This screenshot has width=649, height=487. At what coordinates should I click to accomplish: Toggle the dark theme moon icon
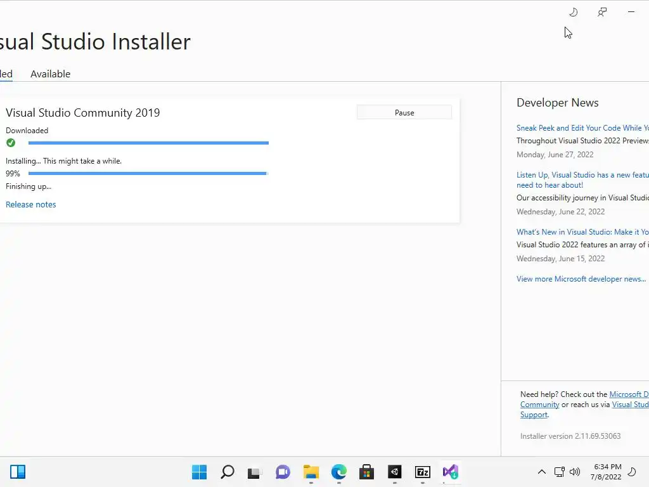pyautogui.click(x=573, y=12)
